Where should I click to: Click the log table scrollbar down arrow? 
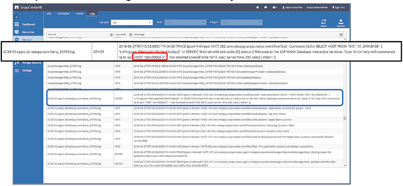(345, 166)
